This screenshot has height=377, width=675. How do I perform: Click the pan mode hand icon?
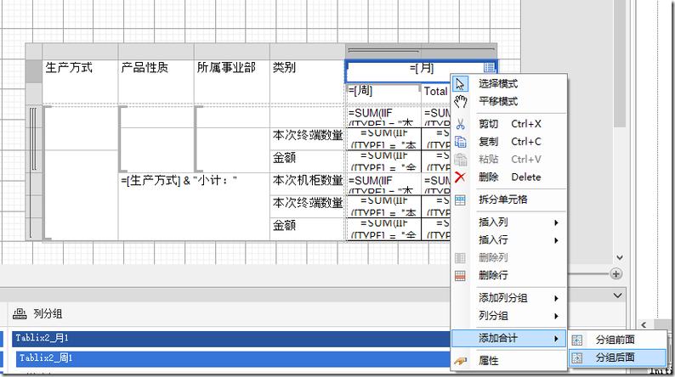[x=460, y=101]
